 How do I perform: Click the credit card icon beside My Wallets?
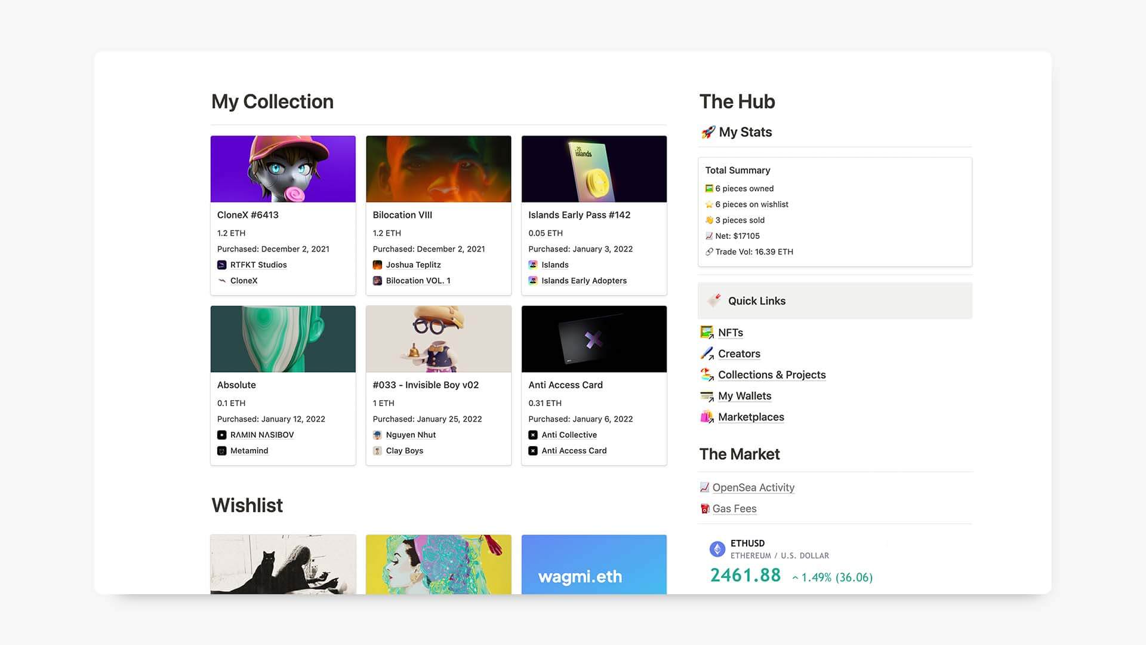click(707, 395)
